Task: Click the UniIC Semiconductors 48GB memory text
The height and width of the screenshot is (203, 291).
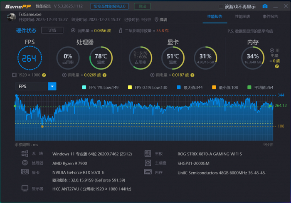Action: [x=222, y=173]
